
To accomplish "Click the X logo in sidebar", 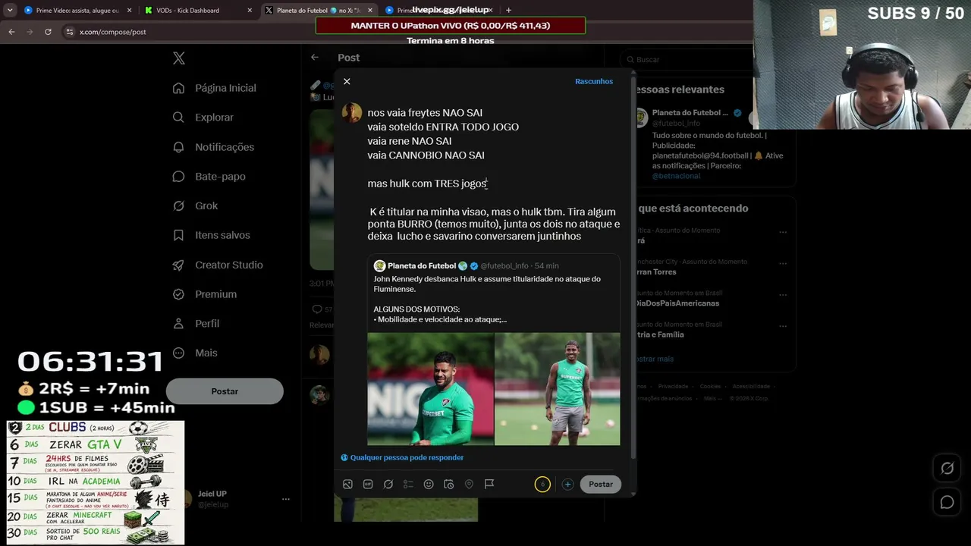I will pos(179,58).
